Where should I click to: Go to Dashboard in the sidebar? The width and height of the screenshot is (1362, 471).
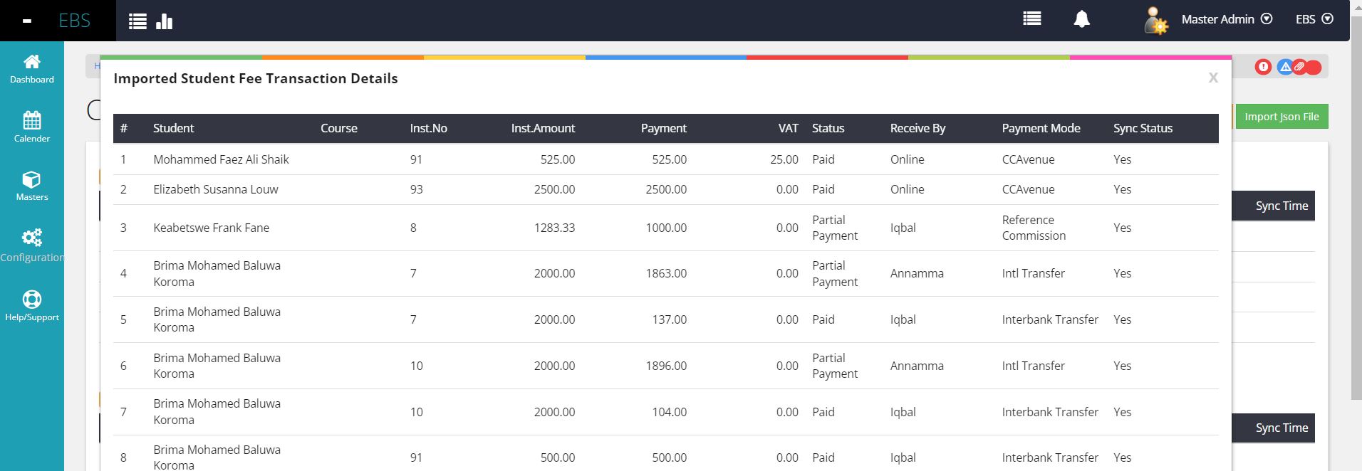point(32,69)
